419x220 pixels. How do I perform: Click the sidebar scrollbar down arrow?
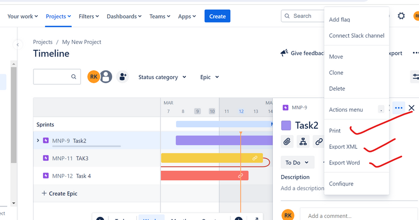(14, 203)
